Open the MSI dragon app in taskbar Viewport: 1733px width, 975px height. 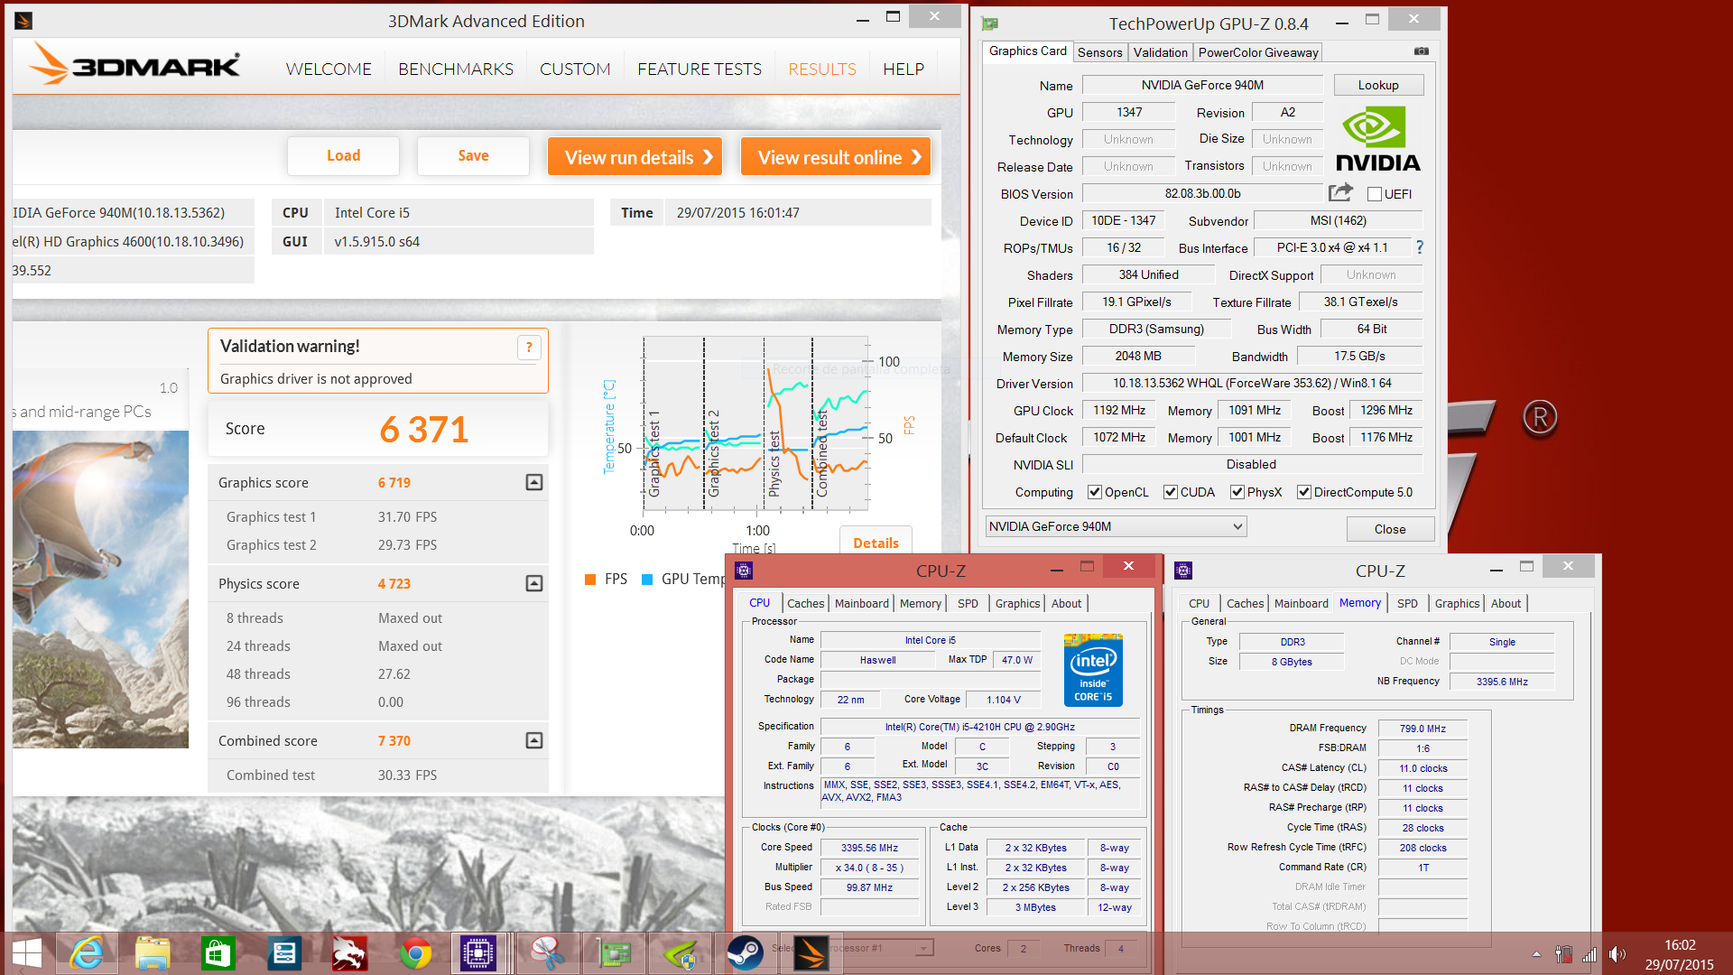(349, 953)
